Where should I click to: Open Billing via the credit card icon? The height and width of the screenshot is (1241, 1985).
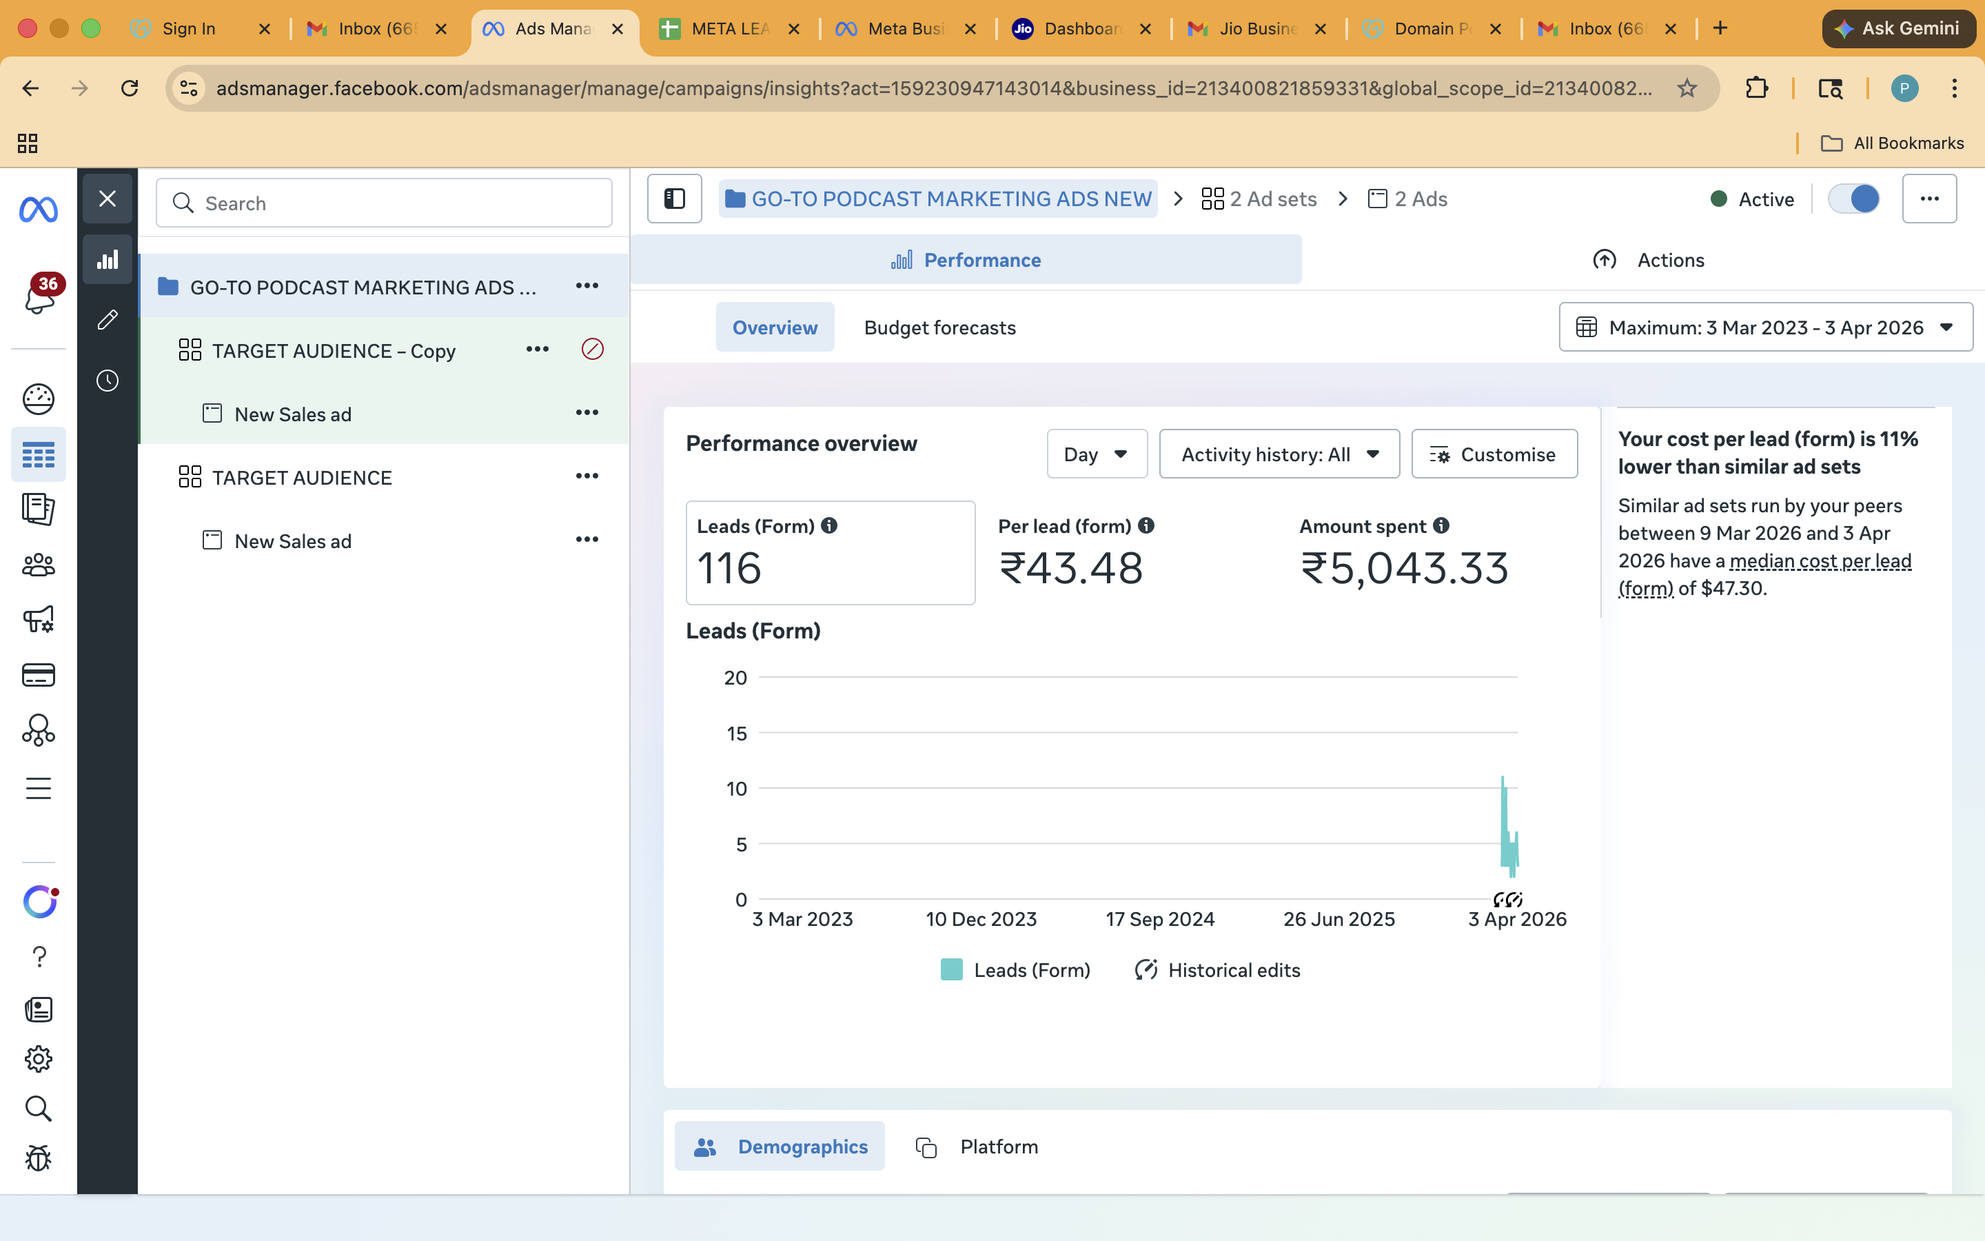[39, 675]
